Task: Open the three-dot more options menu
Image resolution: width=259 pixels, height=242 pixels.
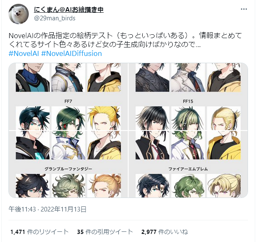Action: pyautogui.click(x=244, y=9)
